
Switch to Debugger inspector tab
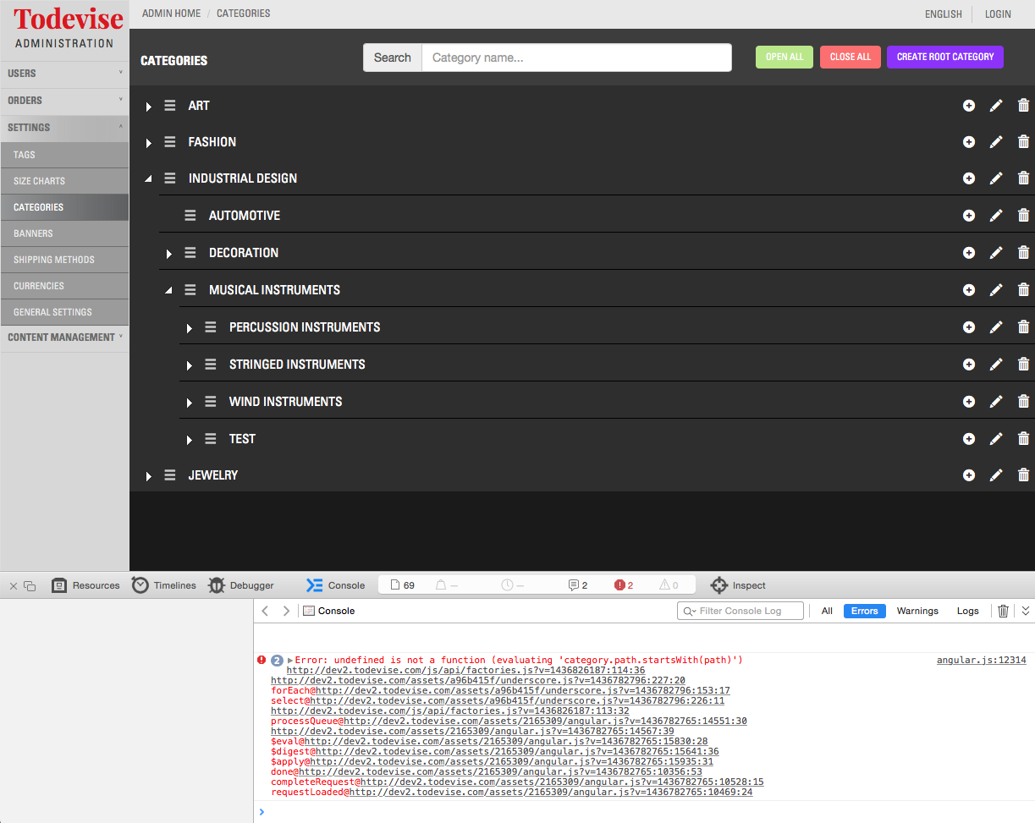(241, 585)
